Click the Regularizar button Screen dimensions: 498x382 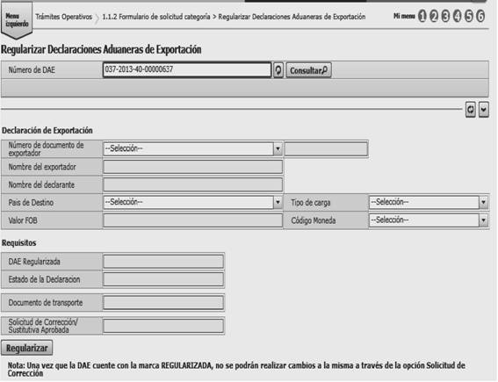click(27, 348)
